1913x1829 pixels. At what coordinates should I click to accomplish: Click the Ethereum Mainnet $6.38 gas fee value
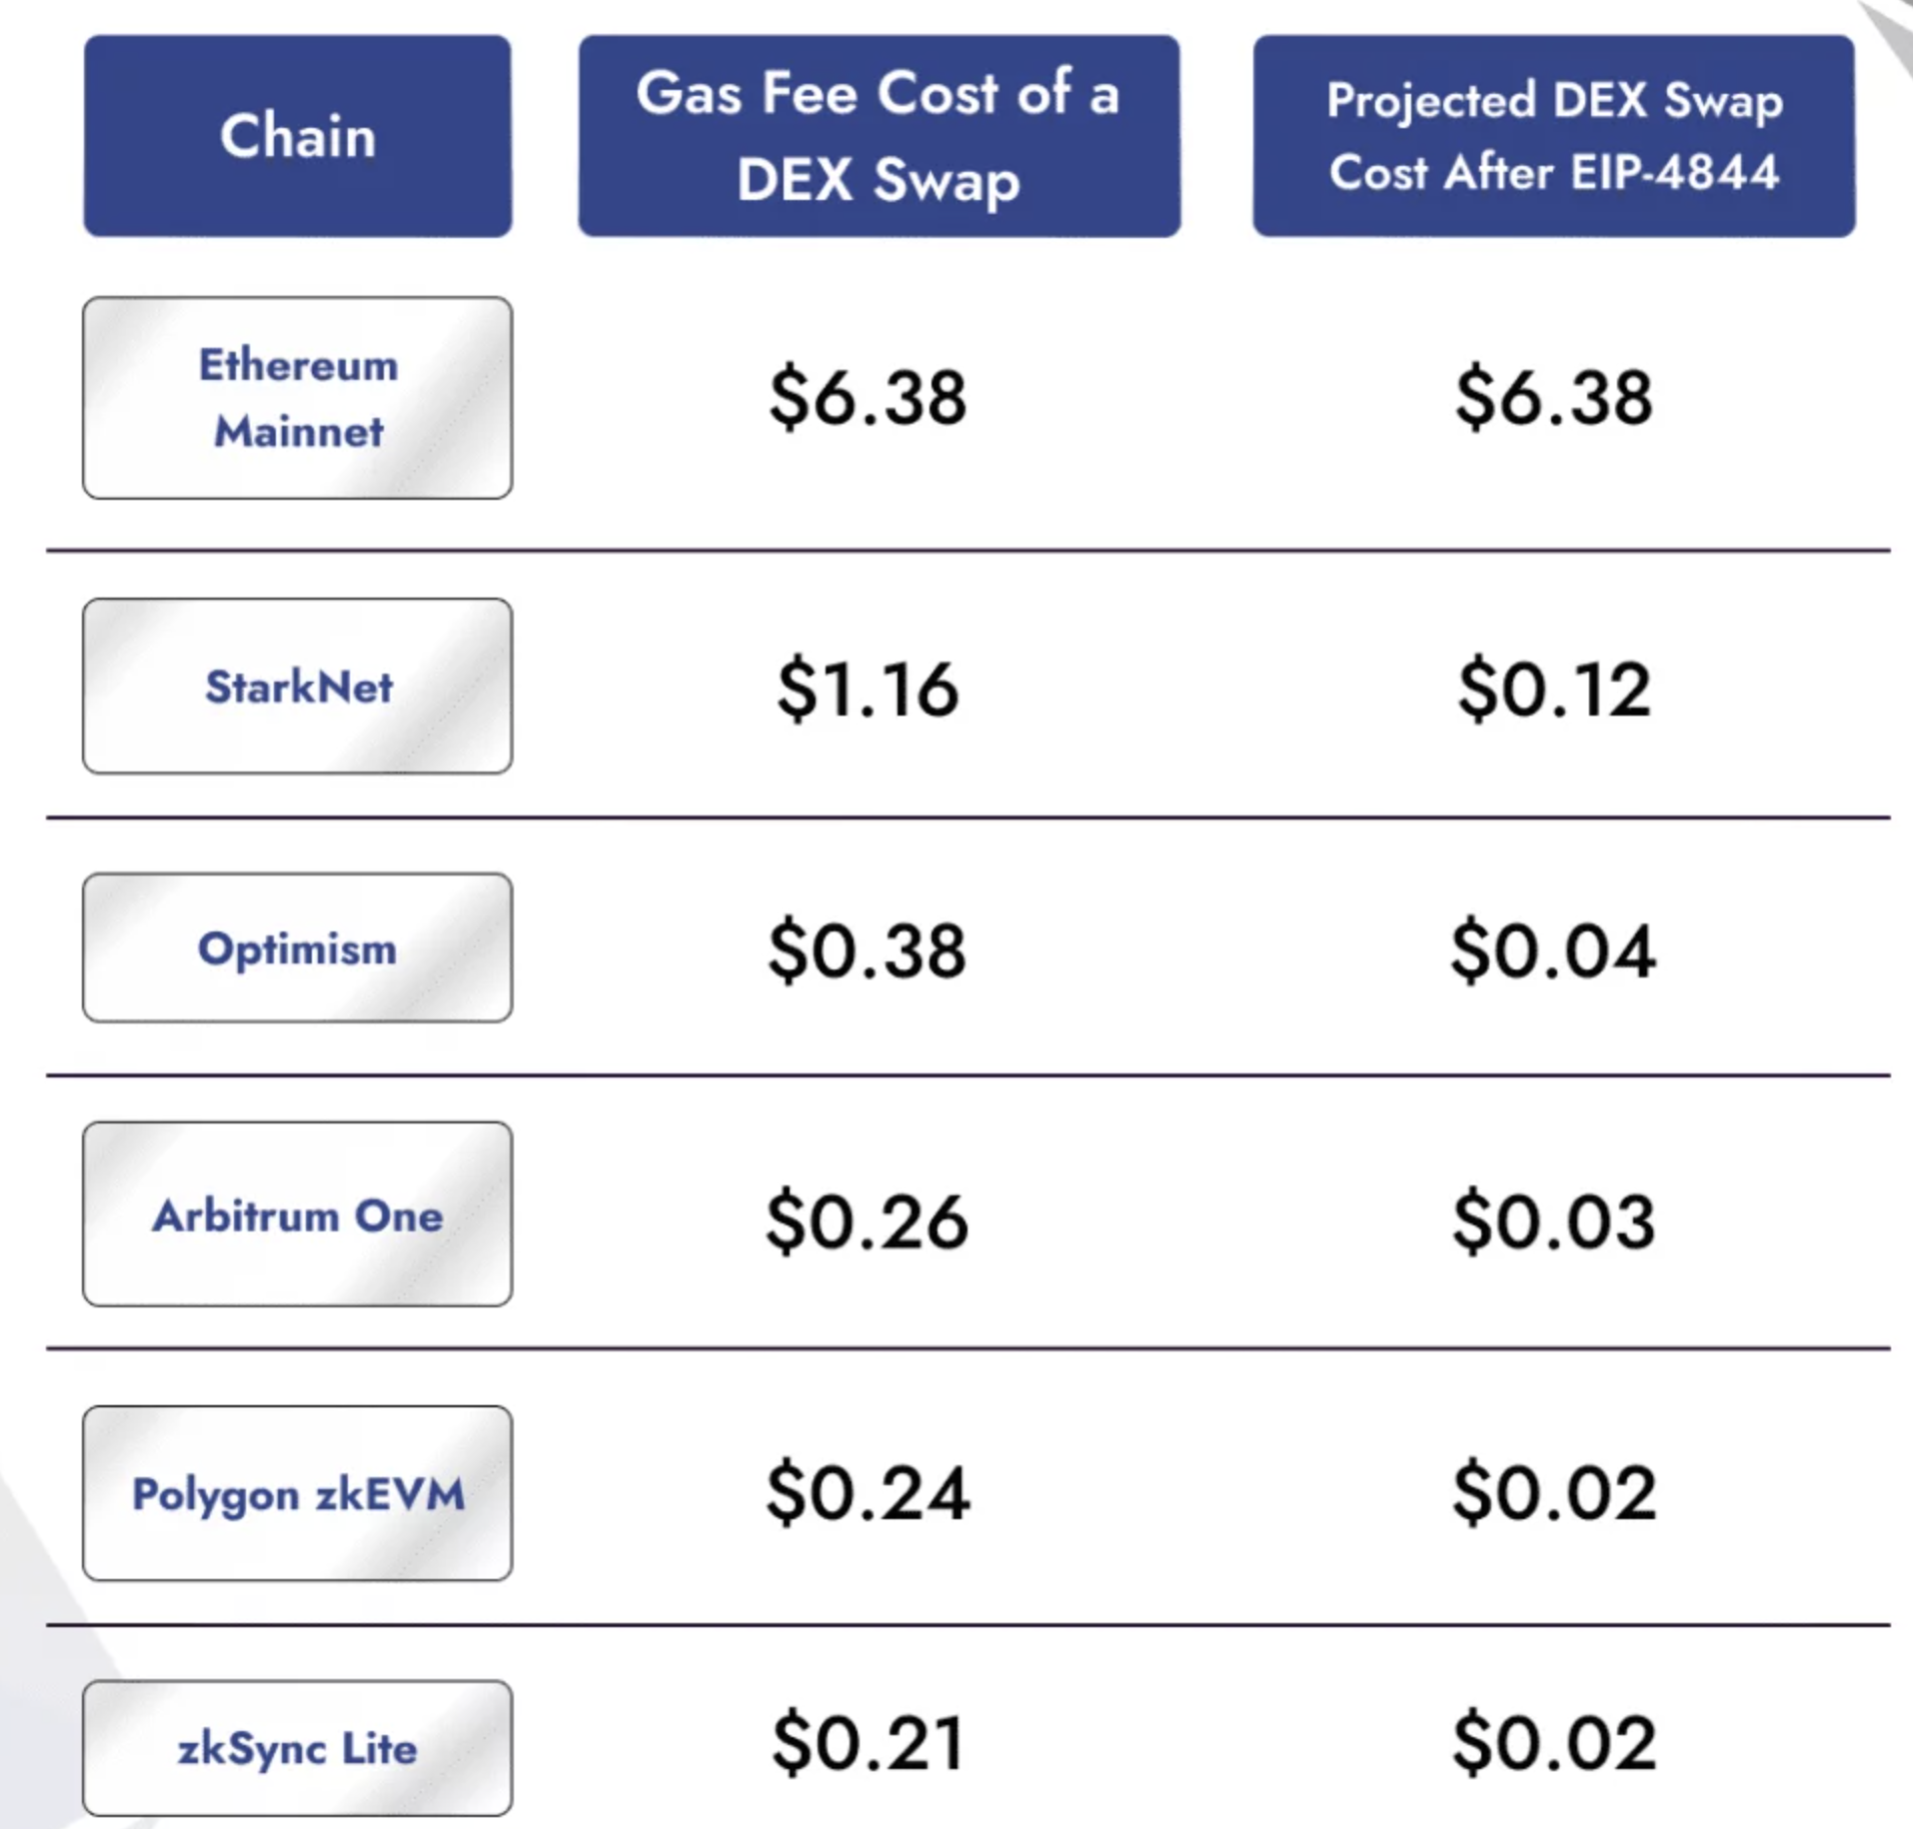click(868, 398)
